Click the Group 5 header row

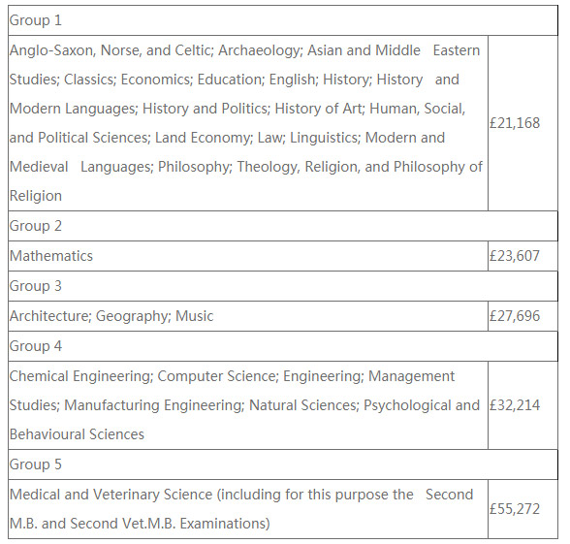coord(283,464)
